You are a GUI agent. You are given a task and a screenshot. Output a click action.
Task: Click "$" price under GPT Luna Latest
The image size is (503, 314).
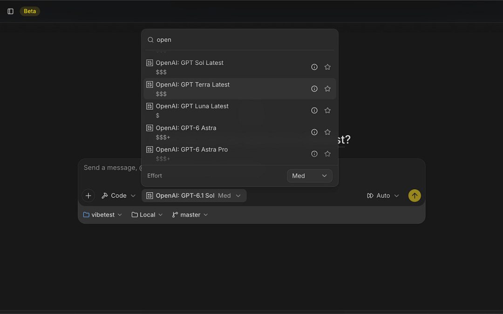(157, 116)
